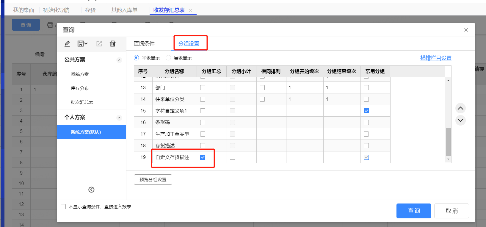Select 批次汇总表 scheme in the list

pyautogui.click(x=82, y=102)
